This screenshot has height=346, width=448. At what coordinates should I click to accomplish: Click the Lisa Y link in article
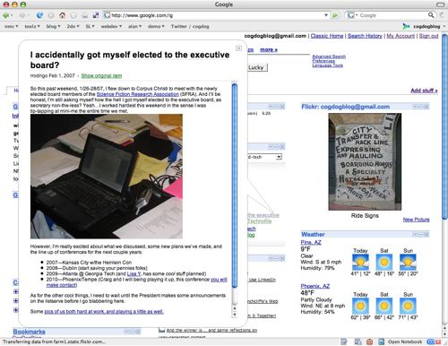pos(134,273)
